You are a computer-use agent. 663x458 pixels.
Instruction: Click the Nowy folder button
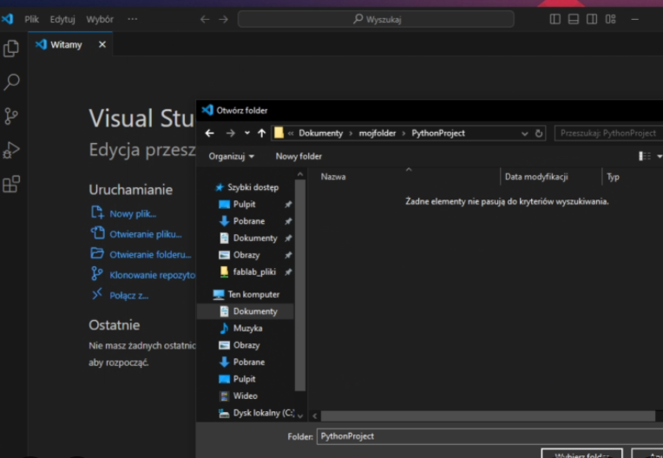[299, 156]
